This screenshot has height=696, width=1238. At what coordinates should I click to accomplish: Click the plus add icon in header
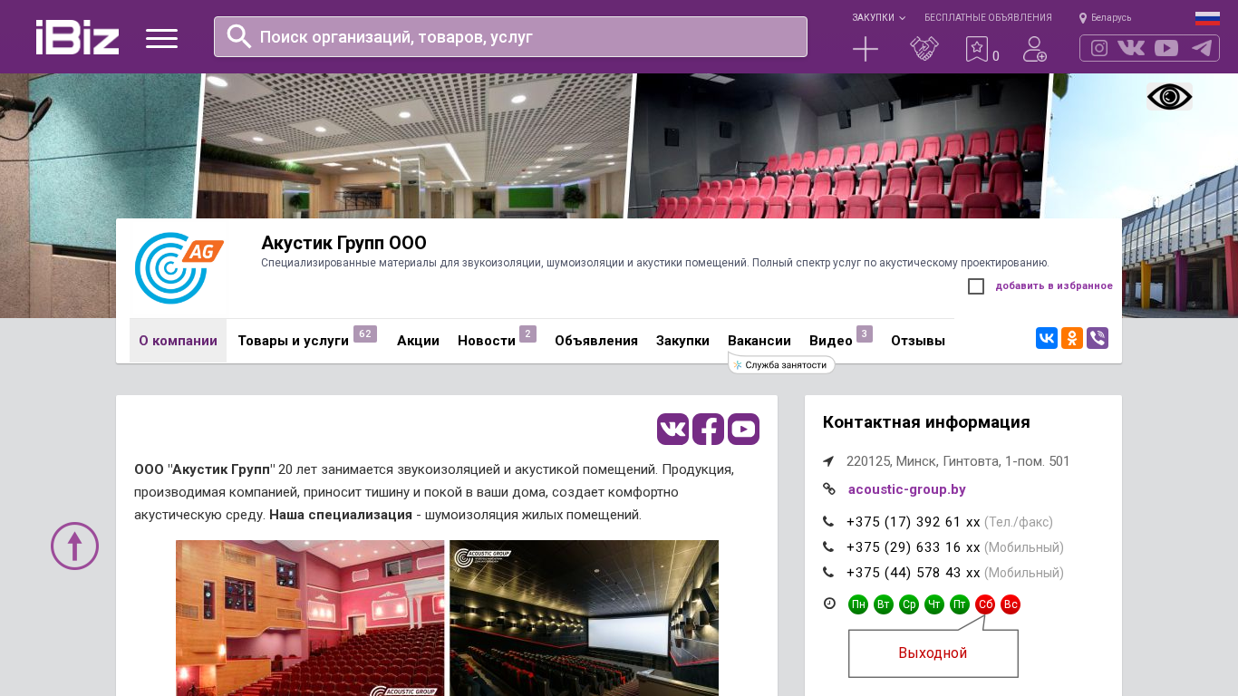(866, 49)
